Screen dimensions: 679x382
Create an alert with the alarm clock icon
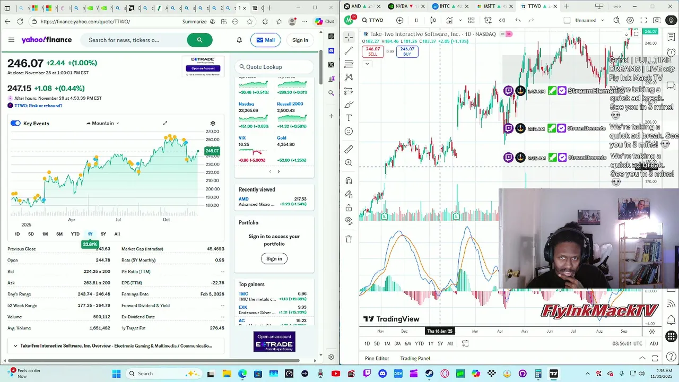488,20
